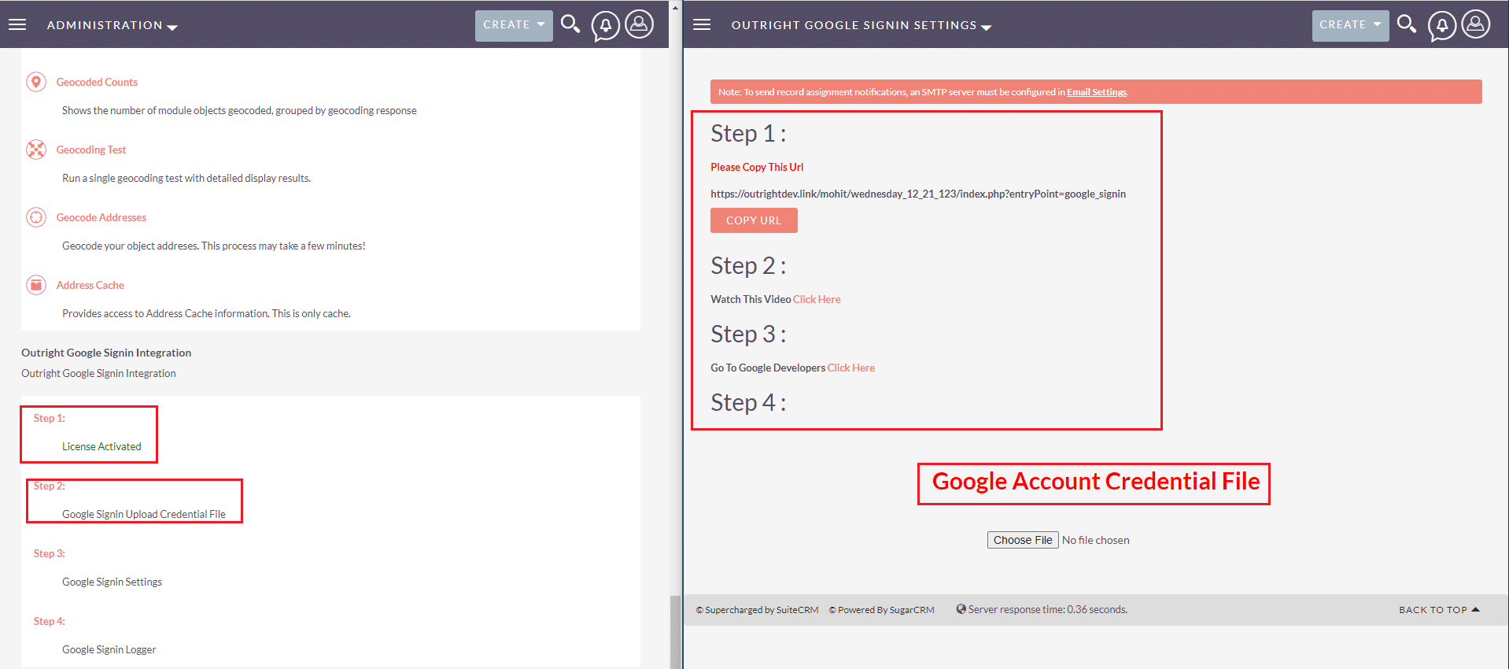Screen dimensions: 1509x669
Task: Follow the Email Settings link in note
Action: tap(1097, 92)
